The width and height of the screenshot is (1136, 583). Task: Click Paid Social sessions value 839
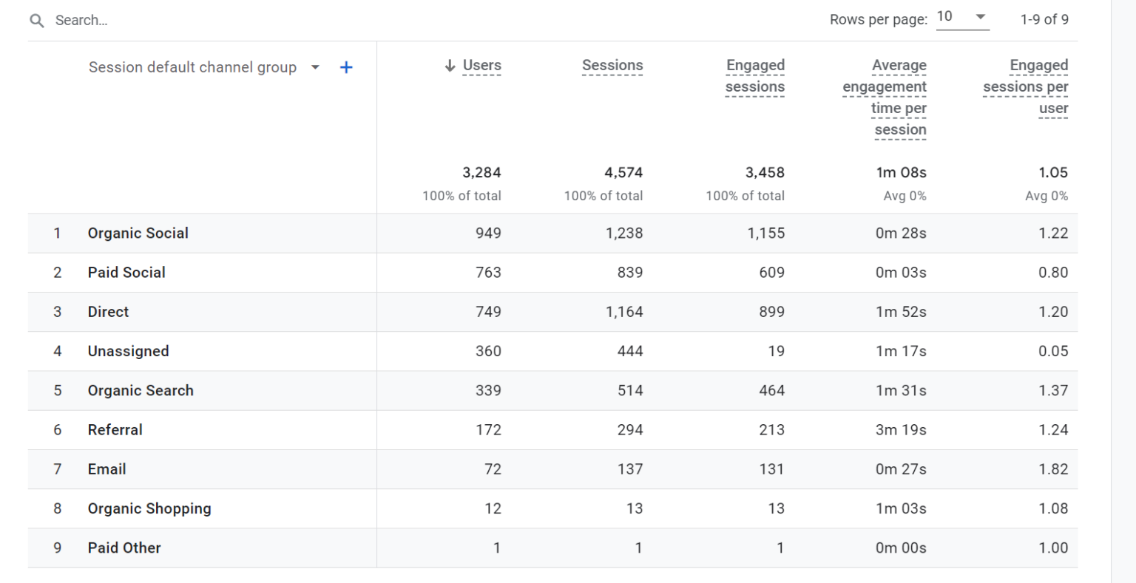(x=630, y=273)
